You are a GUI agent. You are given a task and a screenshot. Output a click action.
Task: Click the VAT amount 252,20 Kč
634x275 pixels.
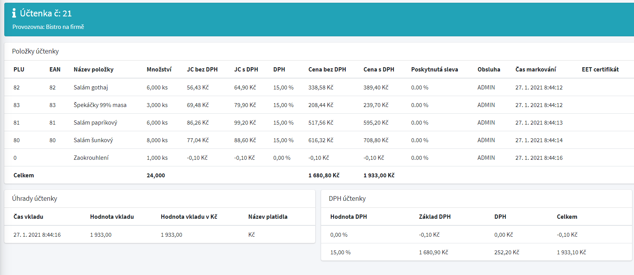point(507,252)
